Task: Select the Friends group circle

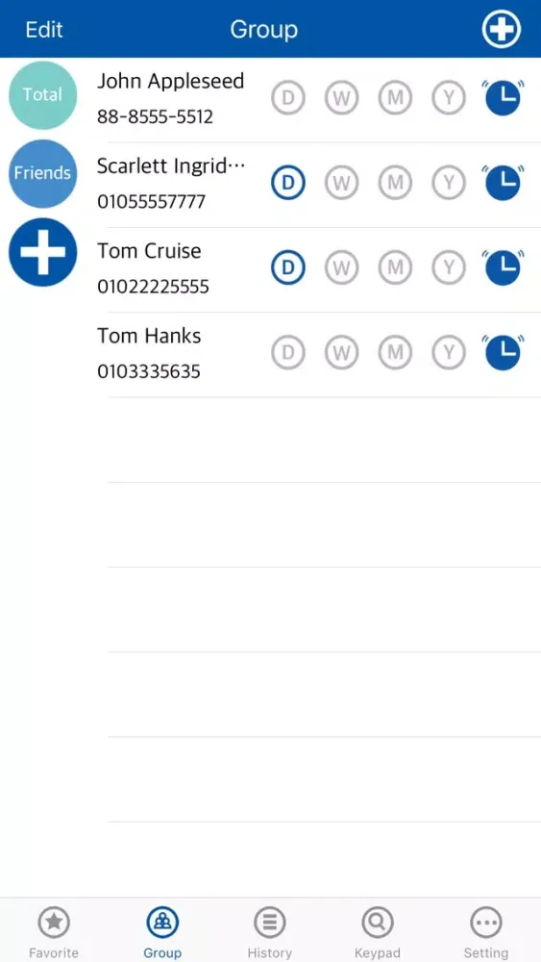Action: 43,173
